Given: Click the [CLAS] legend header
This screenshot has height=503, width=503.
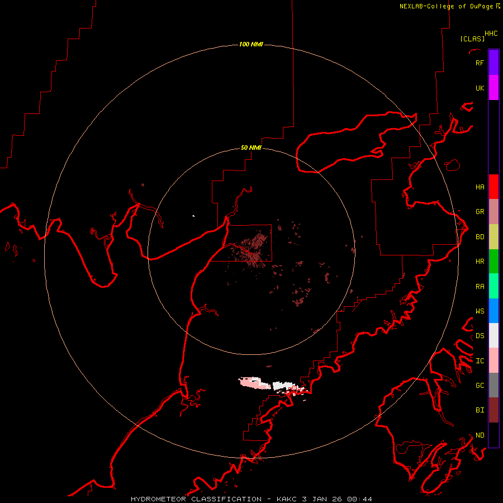Looking at the screenshot, I should (x=472, y=39).
